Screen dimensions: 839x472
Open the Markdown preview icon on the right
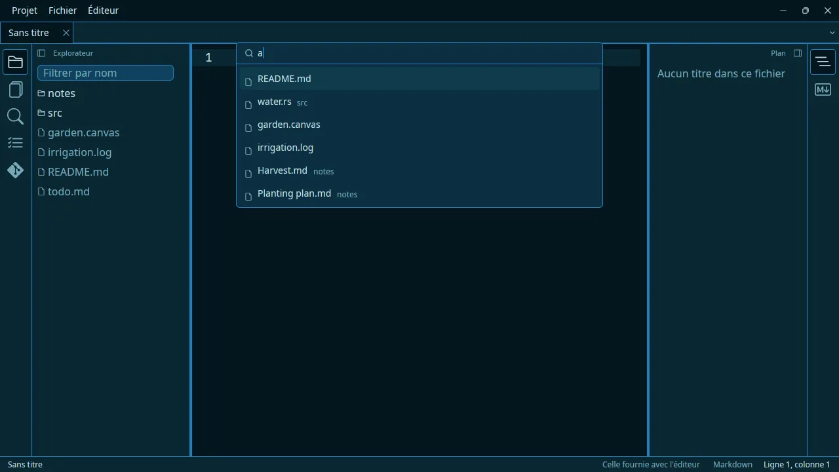pyautogui.click(x=823, y=90)
